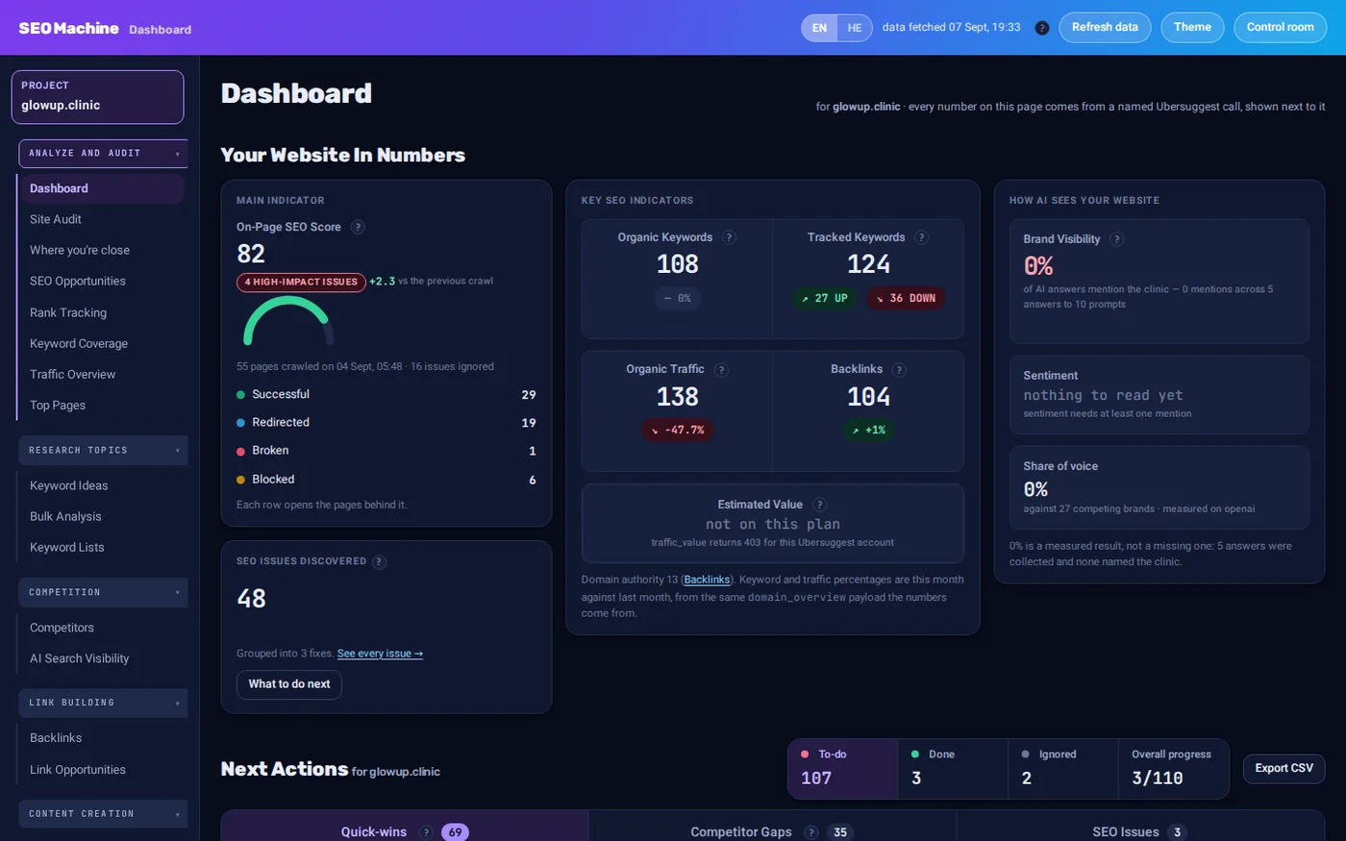Switch language to EN
Viewport: 1346px width, 841px height.
point(819,28)
